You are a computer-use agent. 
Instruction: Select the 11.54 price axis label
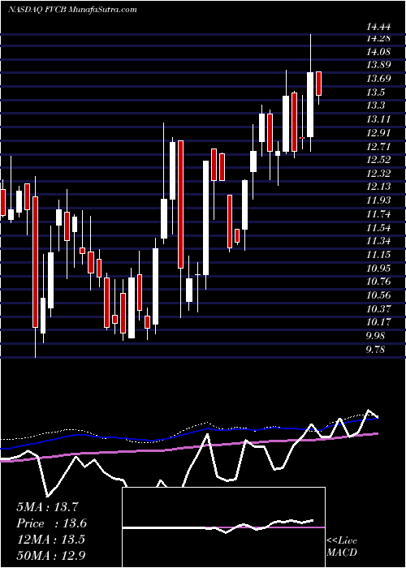pos(378,228)
